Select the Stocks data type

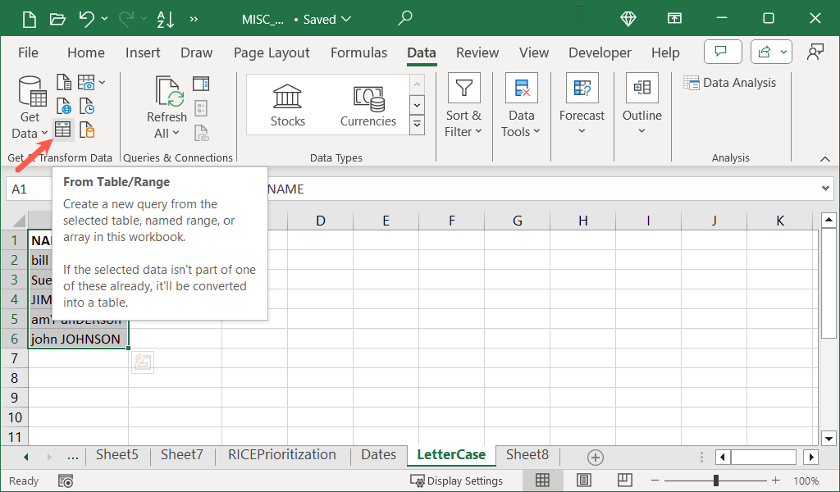click(287, 105)
